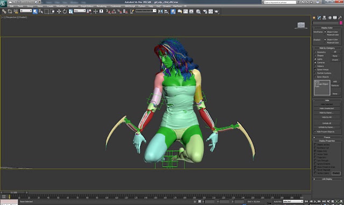Open the Create command panel tab
Viewport: 344px width, 205px height.
314,18
